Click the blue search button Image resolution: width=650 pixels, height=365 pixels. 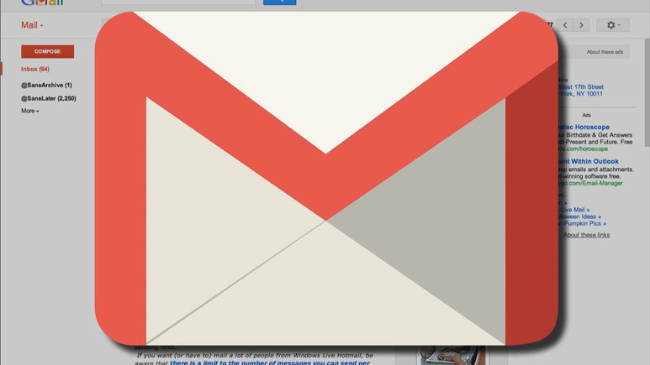pyautogui.click(x=280, y=2)
